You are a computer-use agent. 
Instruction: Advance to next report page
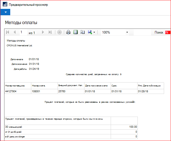[x=43, y=32]
